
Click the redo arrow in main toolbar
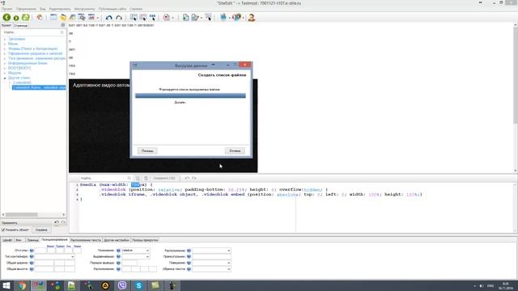[x=119, y=18]
